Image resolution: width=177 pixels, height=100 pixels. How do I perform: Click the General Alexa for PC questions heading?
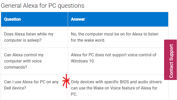coord(43,6)
